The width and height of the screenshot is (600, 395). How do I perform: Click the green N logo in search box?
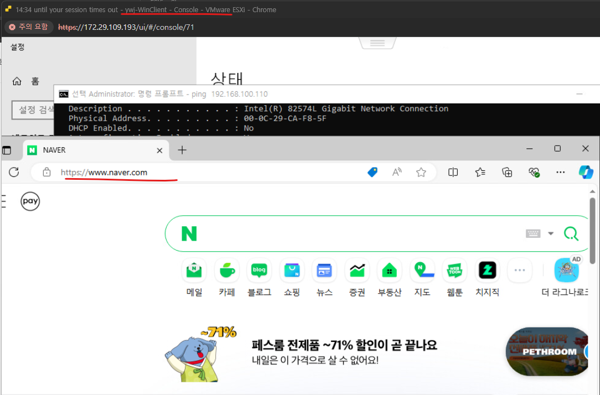pyautogui.click(x=189, y=233)
